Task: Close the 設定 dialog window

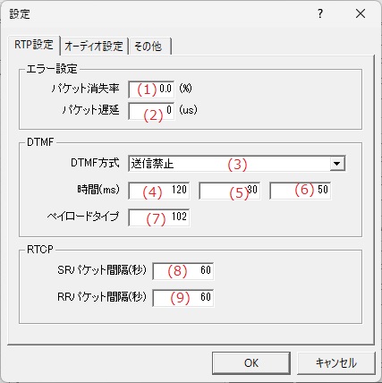Action: pos(361,13)
